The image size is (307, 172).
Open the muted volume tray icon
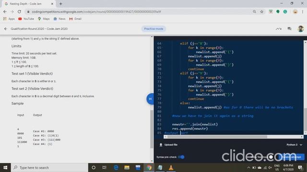pos(270,168)
